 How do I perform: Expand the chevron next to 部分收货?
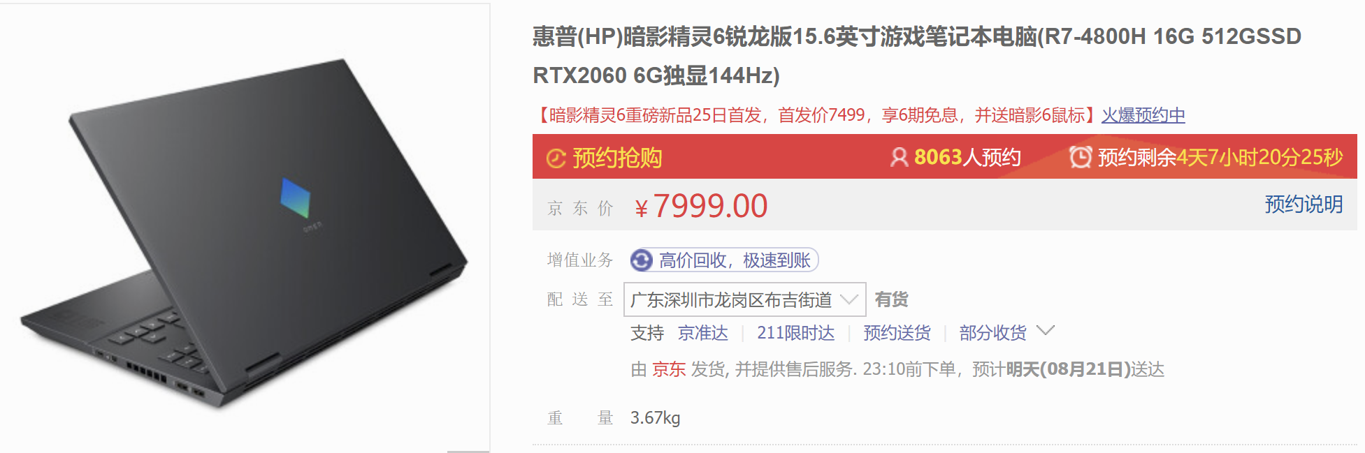(x=1045, y=330)
